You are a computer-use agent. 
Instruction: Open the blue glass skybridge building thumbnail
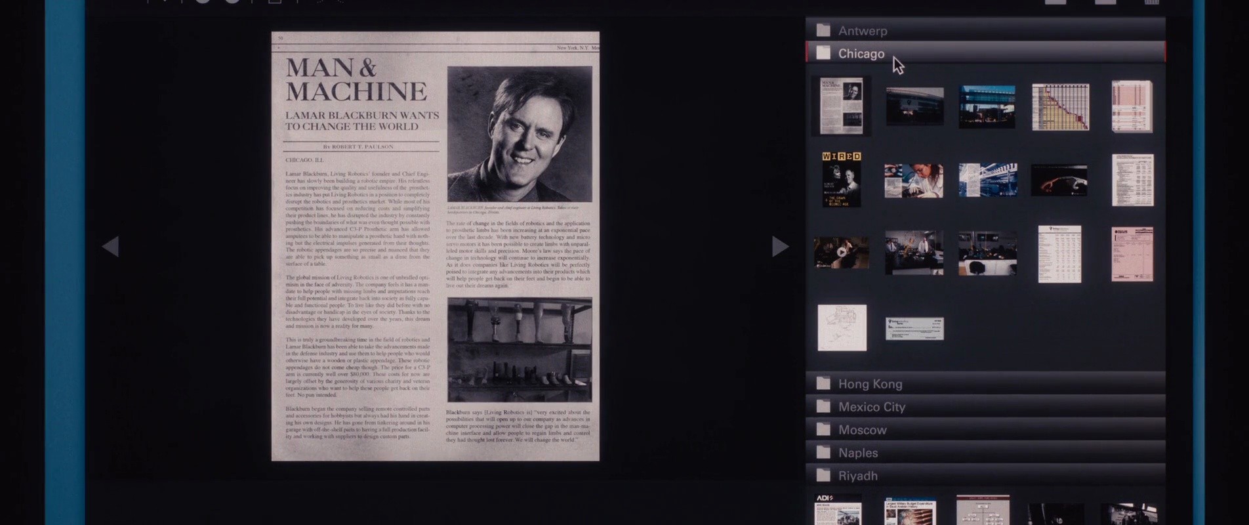[x=987, y=106]
